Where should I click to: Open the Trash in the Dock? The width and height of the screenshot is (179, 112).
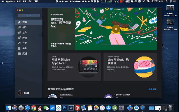coord(170,108)
